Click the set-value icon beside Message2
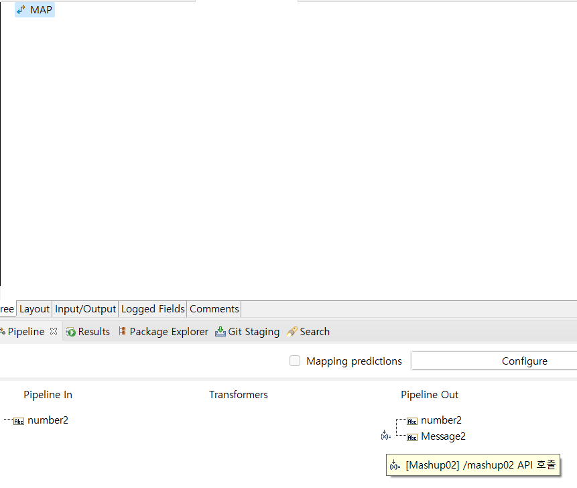Screen dimensions: 577x488 click(x=385, y=436)
